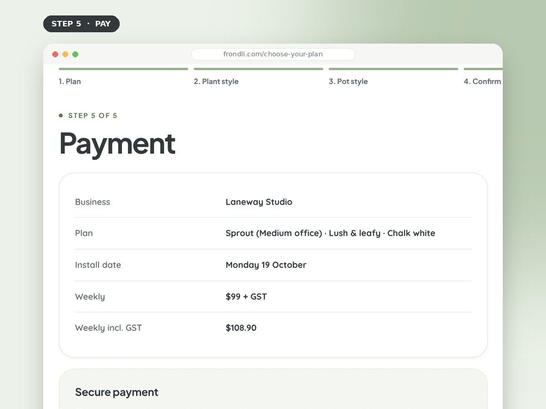Select the $99 + GST value
Image resolution: width=546 pixels, height=409 pixels.
[x=246, y=297]
